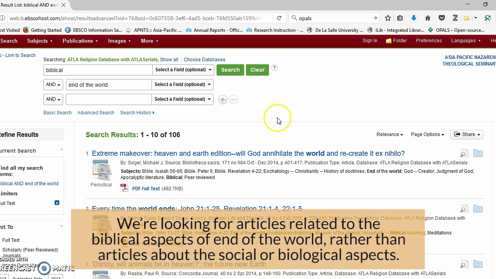Open Relevance sort dropdown
The height and width of the screenshot is (279, 496).
click(390, 134)
